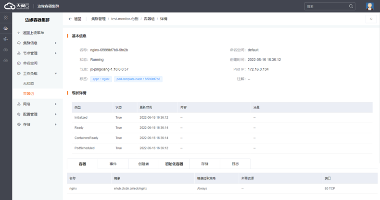Click the 边缘容器集群 header title
The height and width of the screenshot is (200, 380).
pos(48,6)
